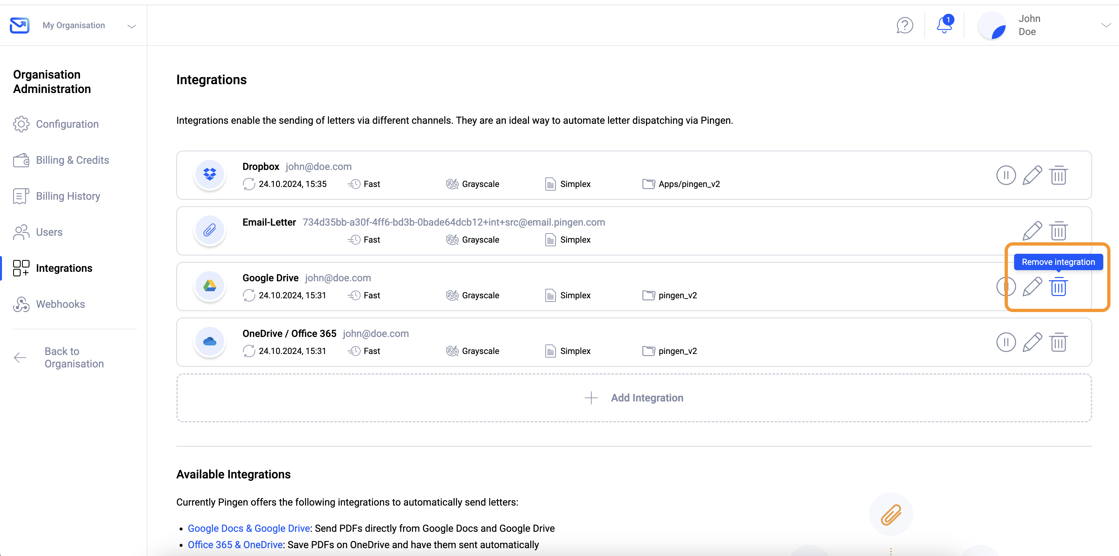The height and width of the screenshot is (556, 1119).
Task: Click the OneDrive cloud logo icon
Action: [210, 341]
